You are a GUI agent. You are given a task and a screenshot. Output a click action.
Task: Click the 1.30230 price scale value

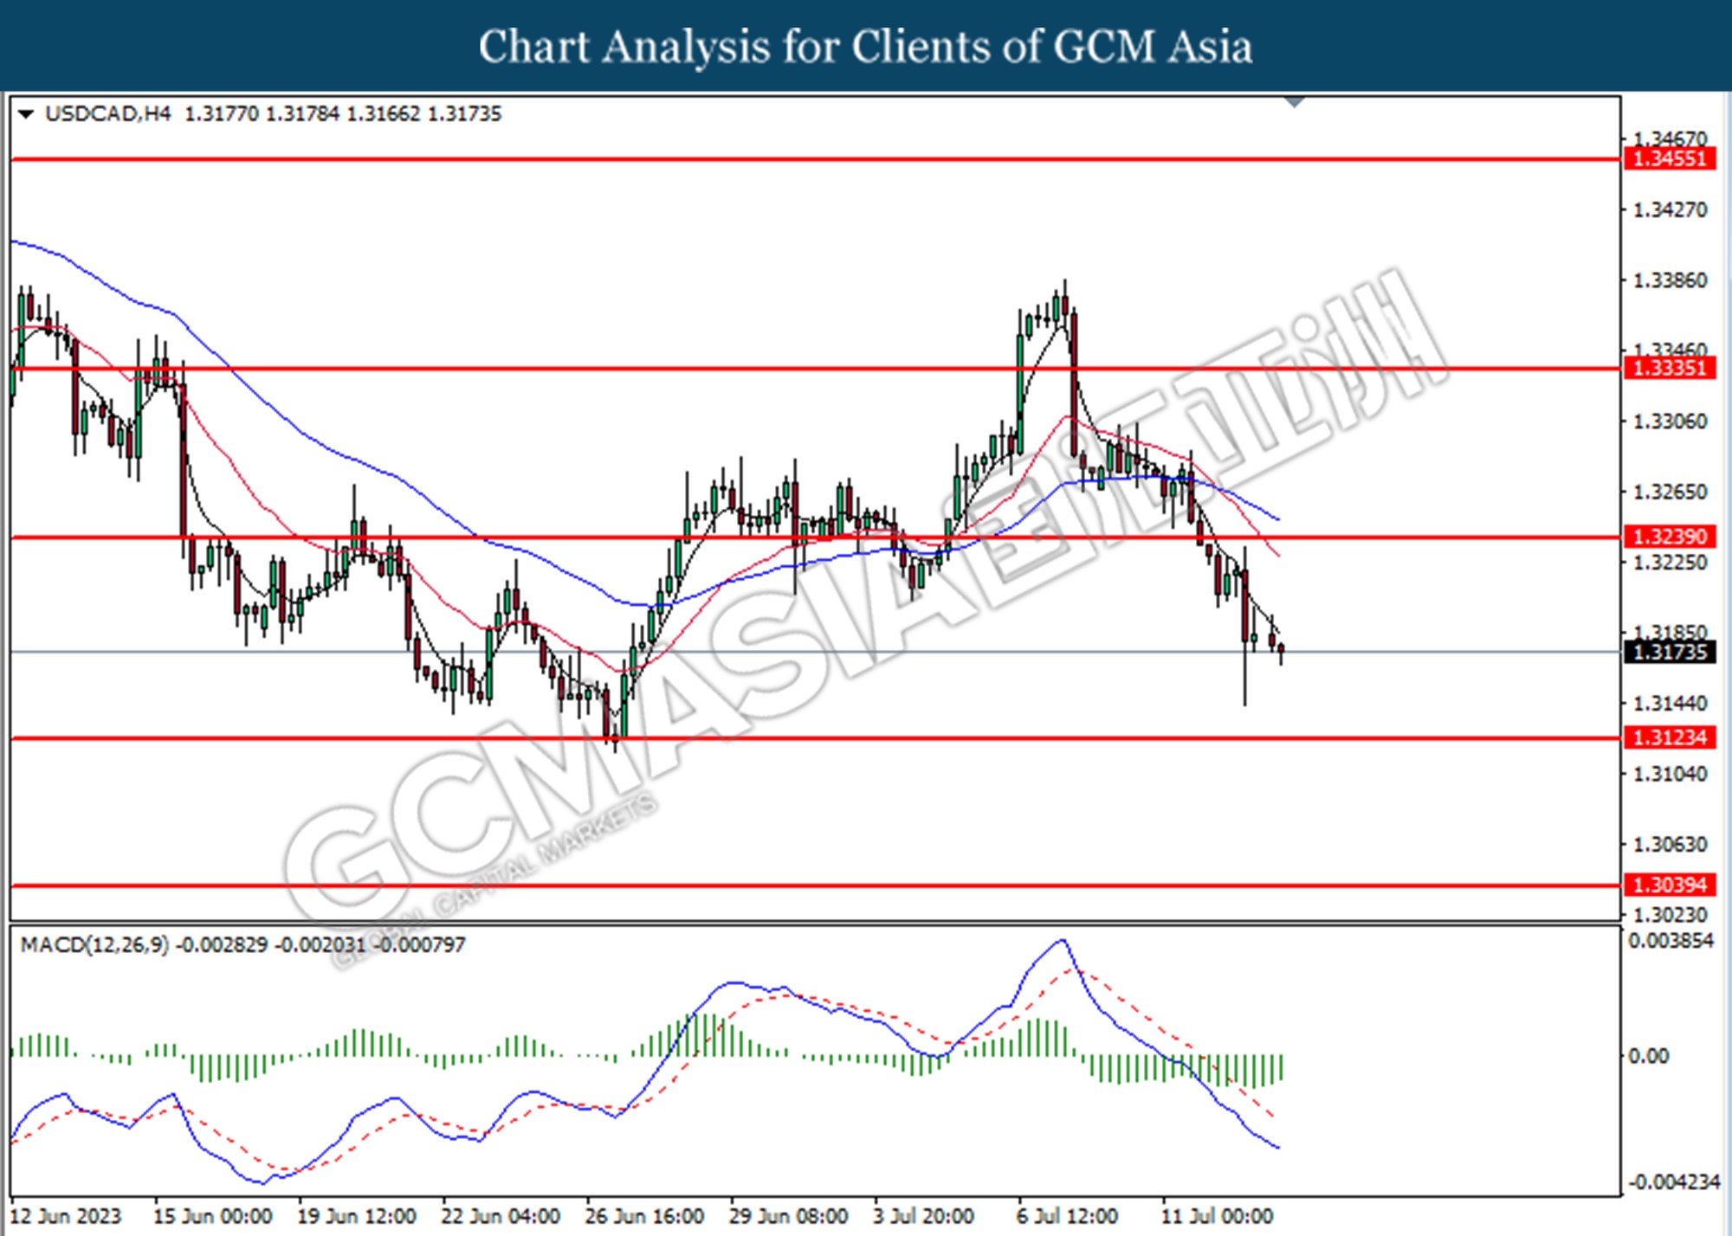pyautogui.click(x=1671, y=915)
